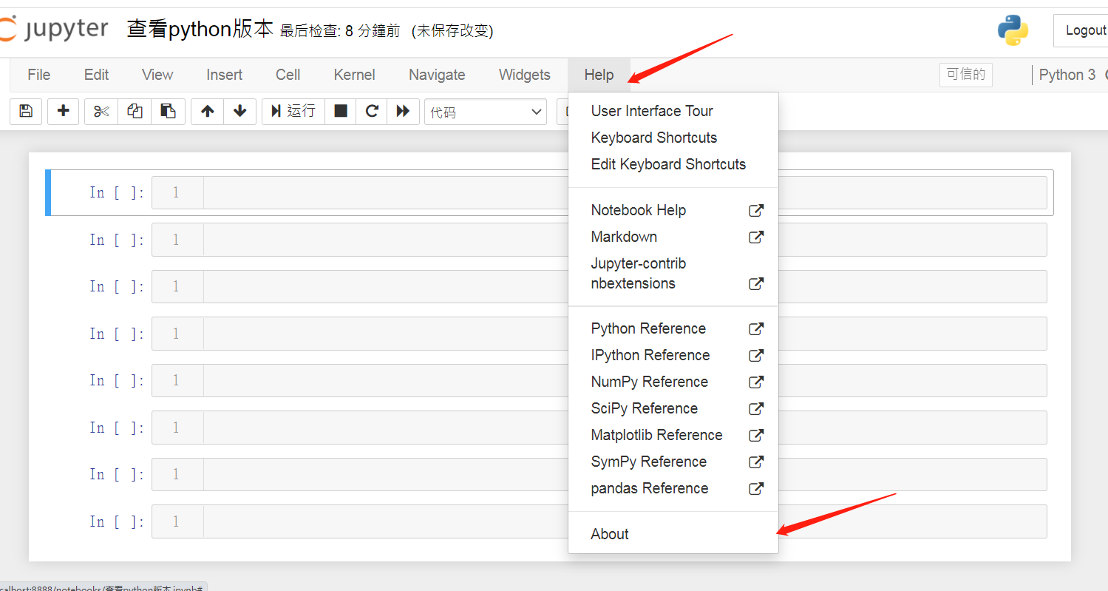Open Python Reference
The height and width of the screenshot is (591, 1108).
coord(673,328)
